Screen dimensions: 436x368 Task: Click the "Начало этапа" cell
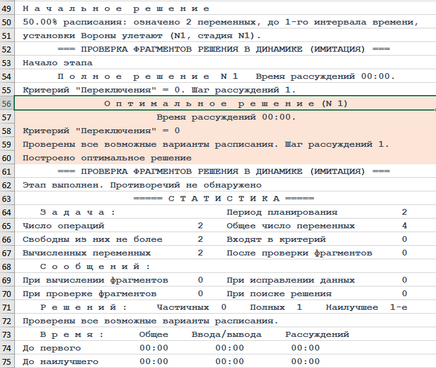[x=57, y=63]
